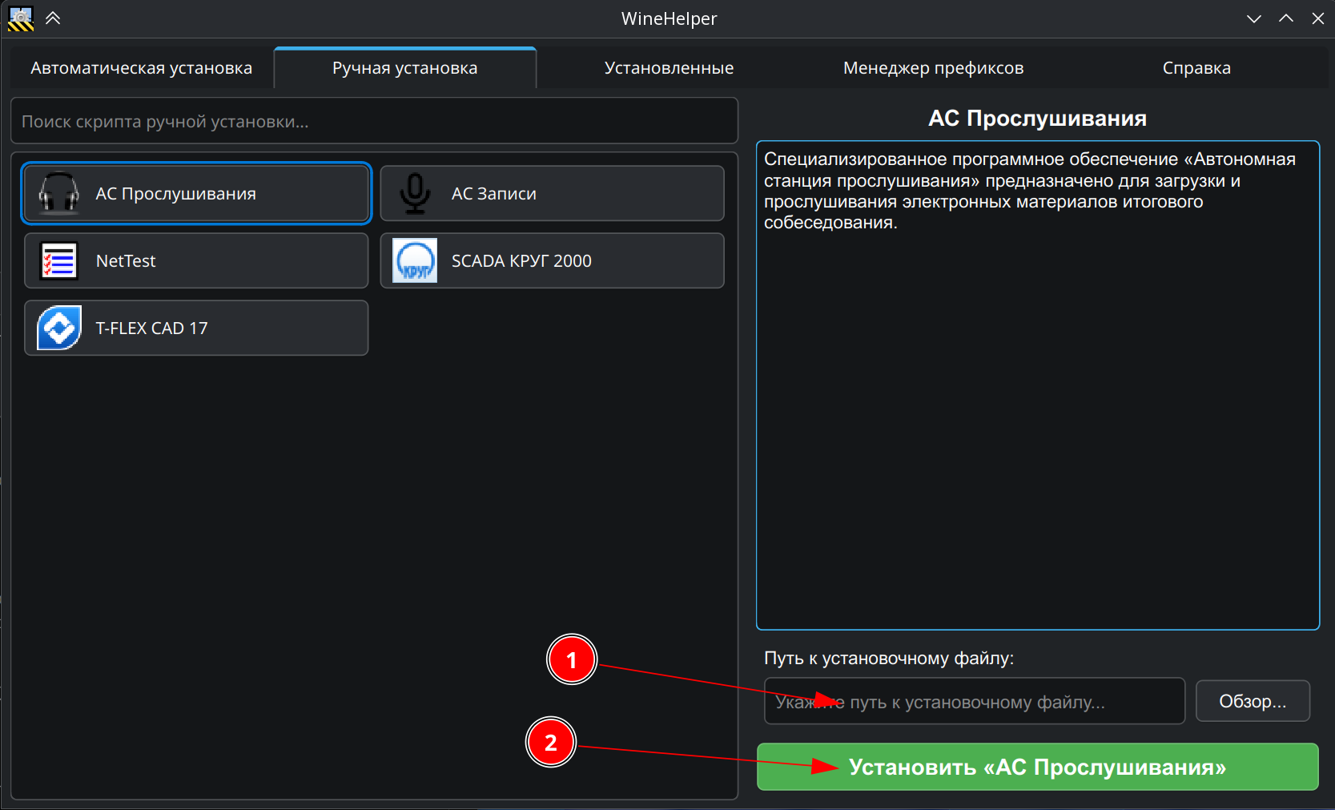Focus the manual install script search field
The width and height of the screenshot is (1335, 810).
pos(374,122)
